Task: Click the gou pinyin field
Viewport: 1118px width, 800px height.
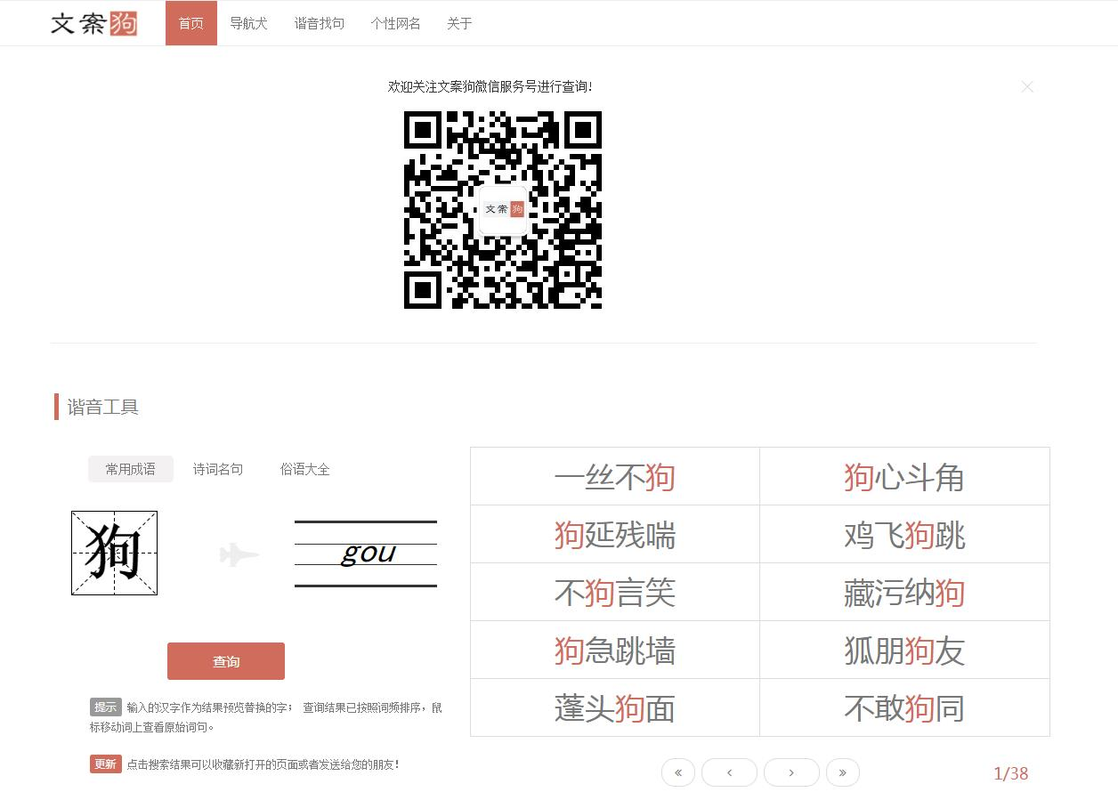Action: [x=366, y=554]
